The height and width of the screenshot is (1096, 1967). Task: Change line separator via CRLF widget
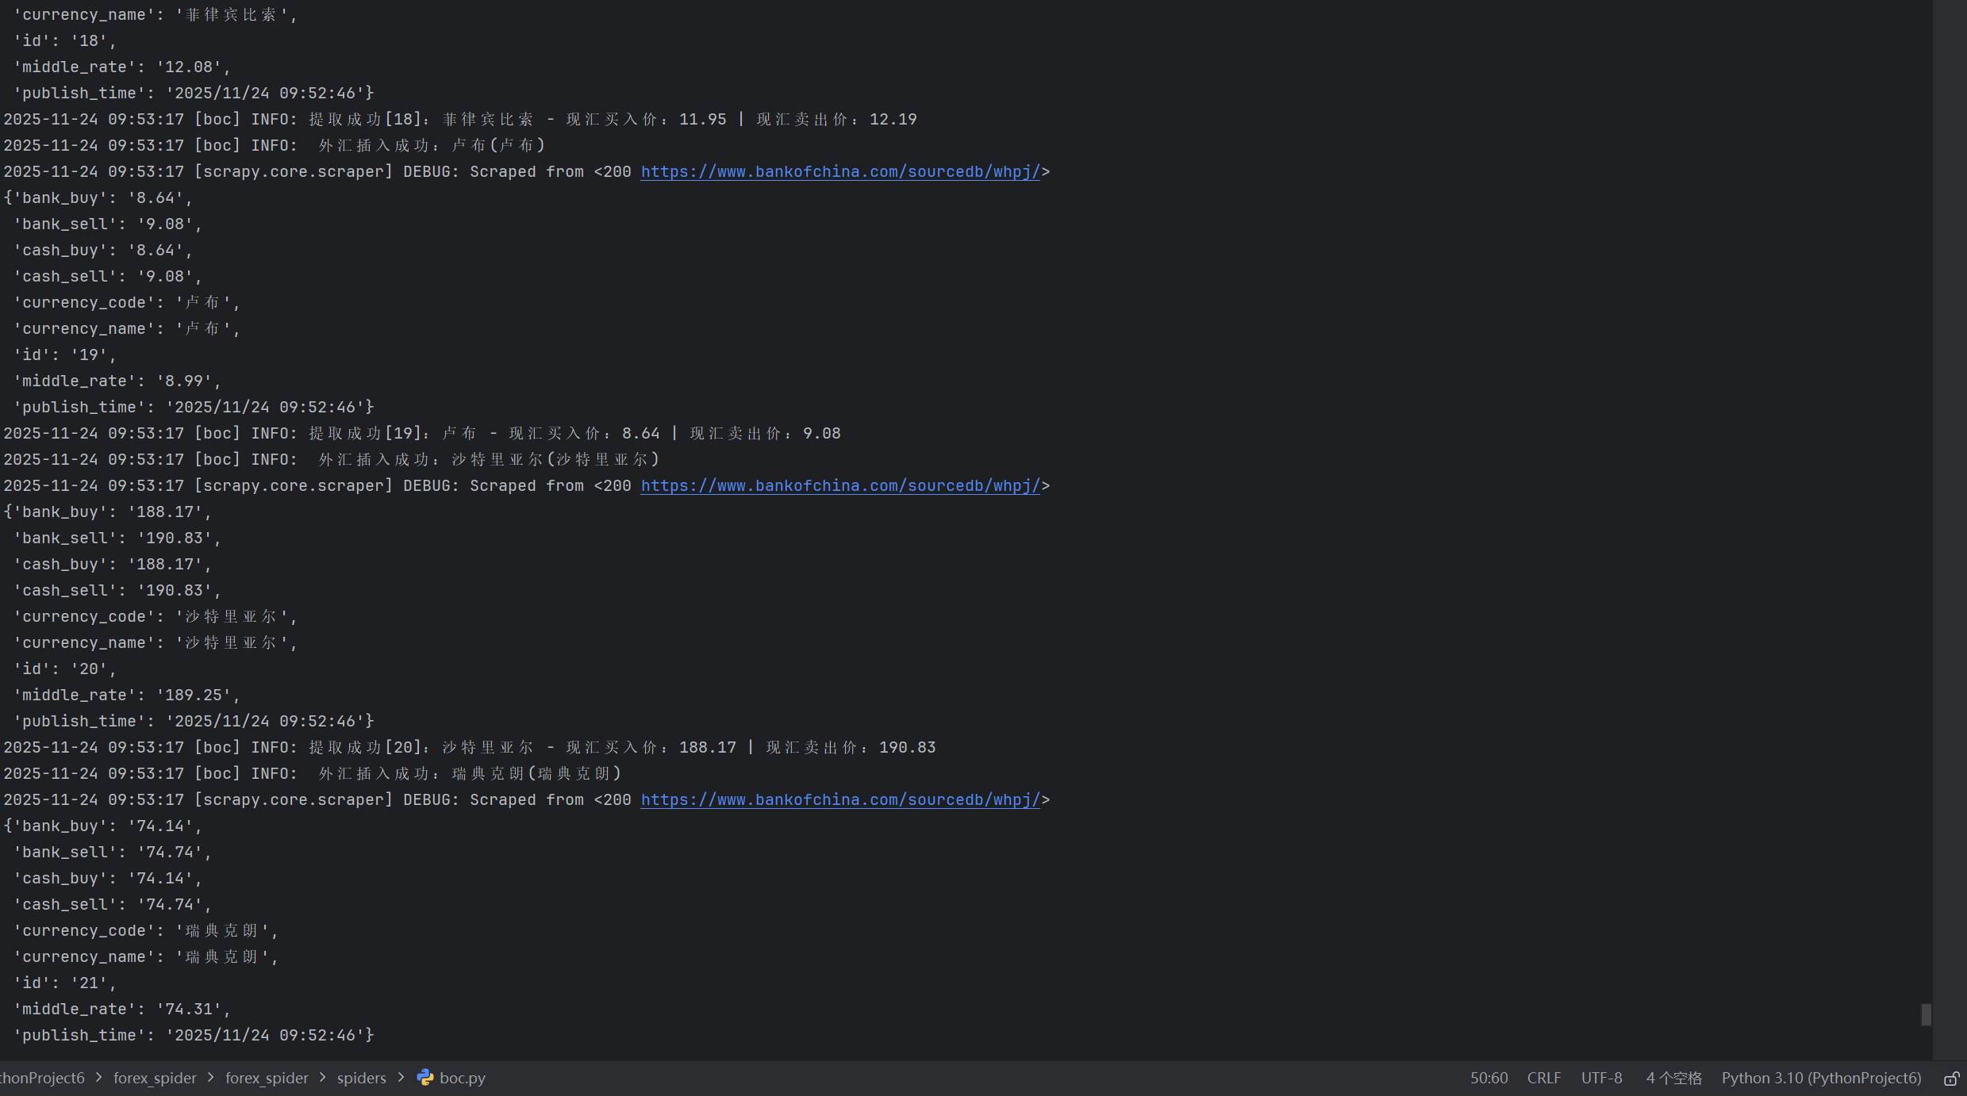click(x=1543, y=1078)
